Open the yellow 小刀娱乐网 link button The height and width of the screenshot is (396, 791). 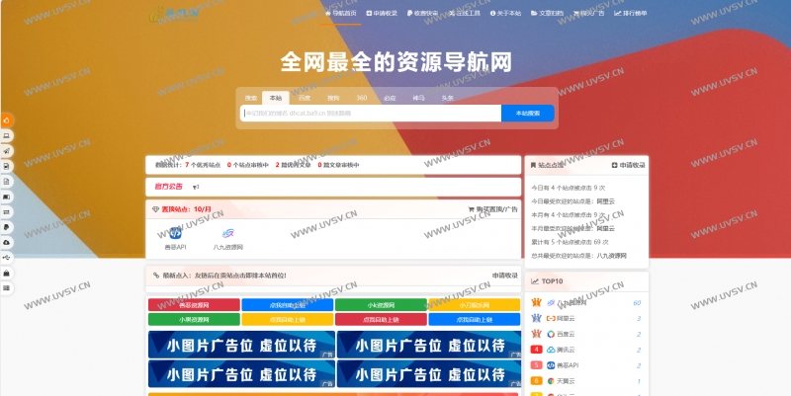tap(475, 305)
